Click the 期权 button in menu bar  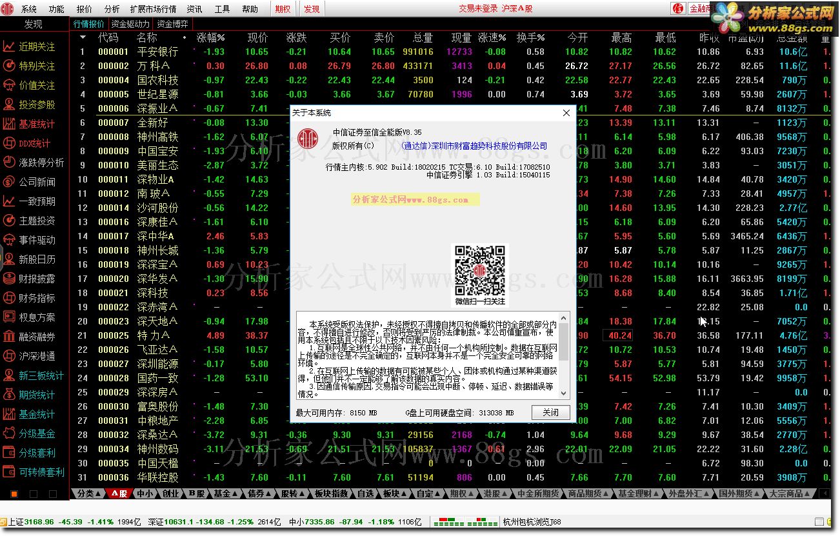[x=283, y=9]
